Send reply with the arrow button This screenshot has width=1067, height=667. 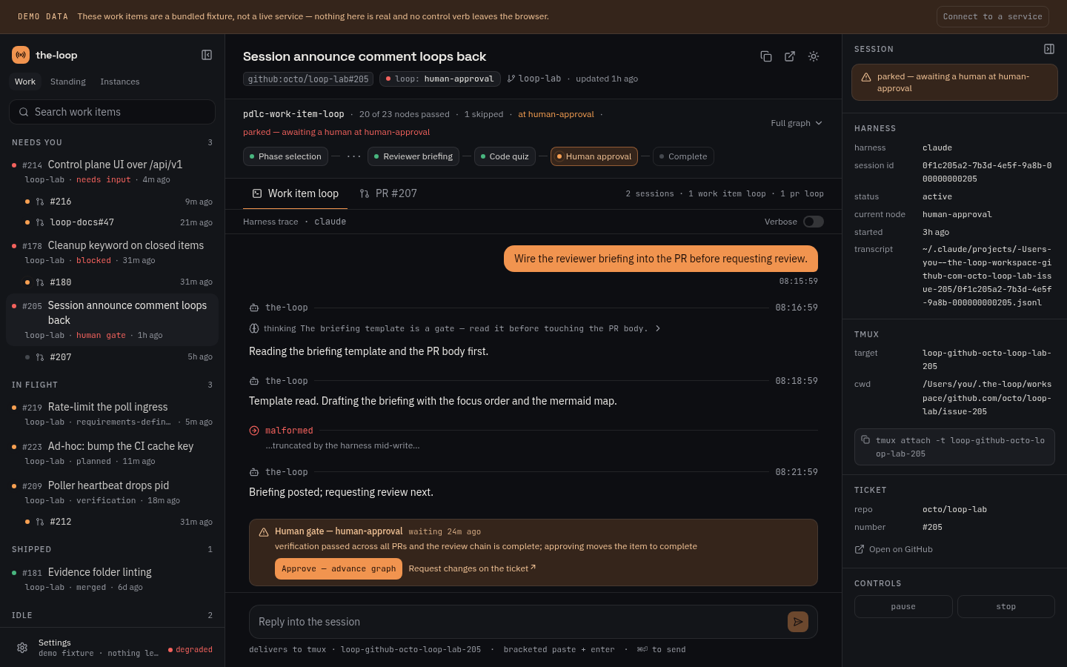click(x=798, y=622)
